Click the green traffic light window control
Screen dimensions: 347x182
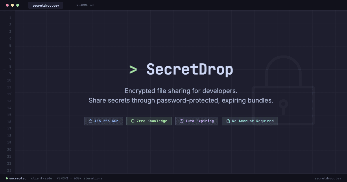[x=17, y=5]
